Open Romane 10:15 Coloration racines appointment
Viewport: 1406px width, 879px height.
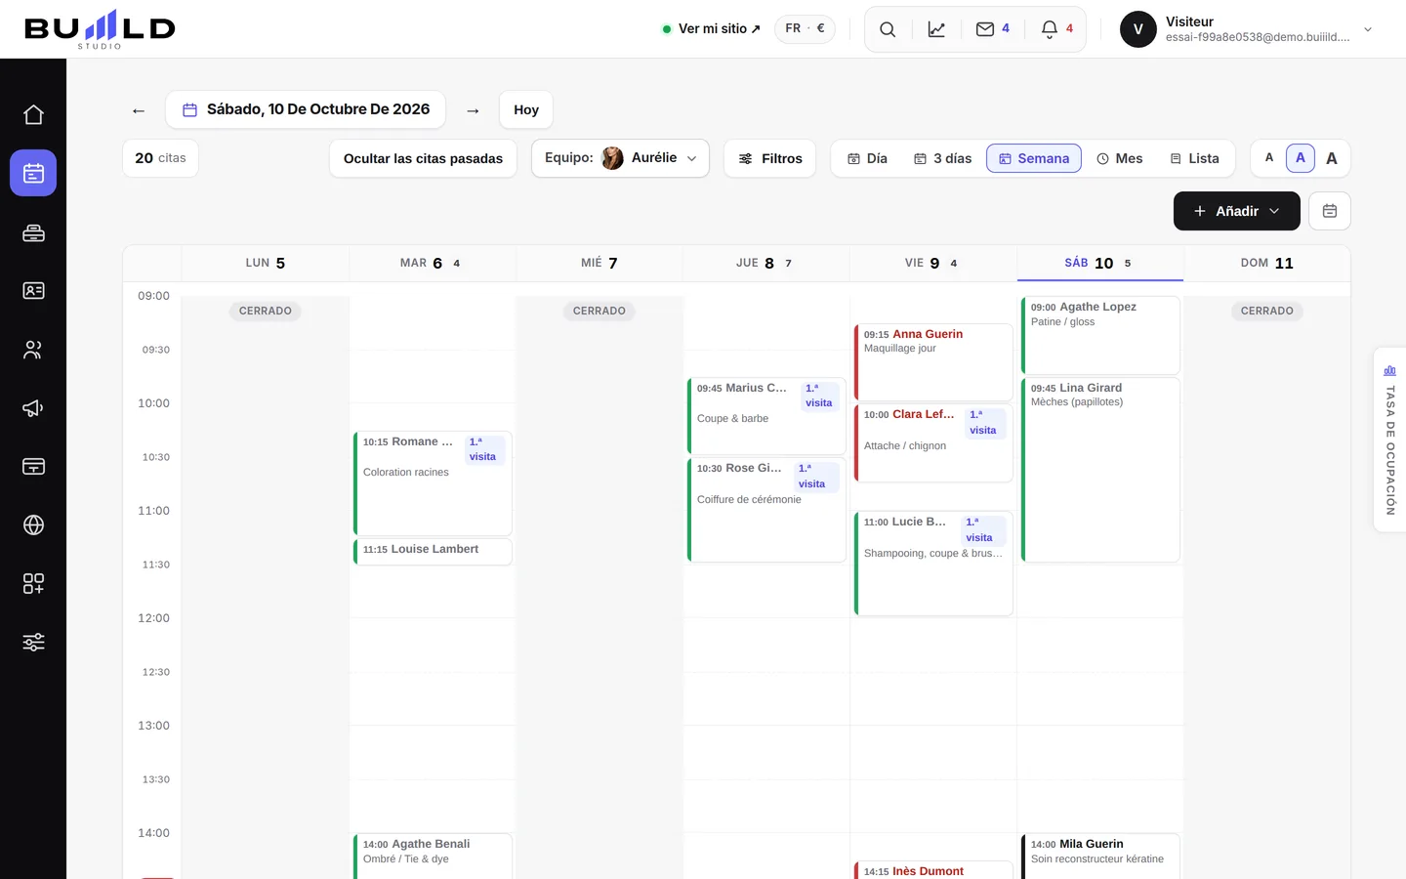point(433,482)
